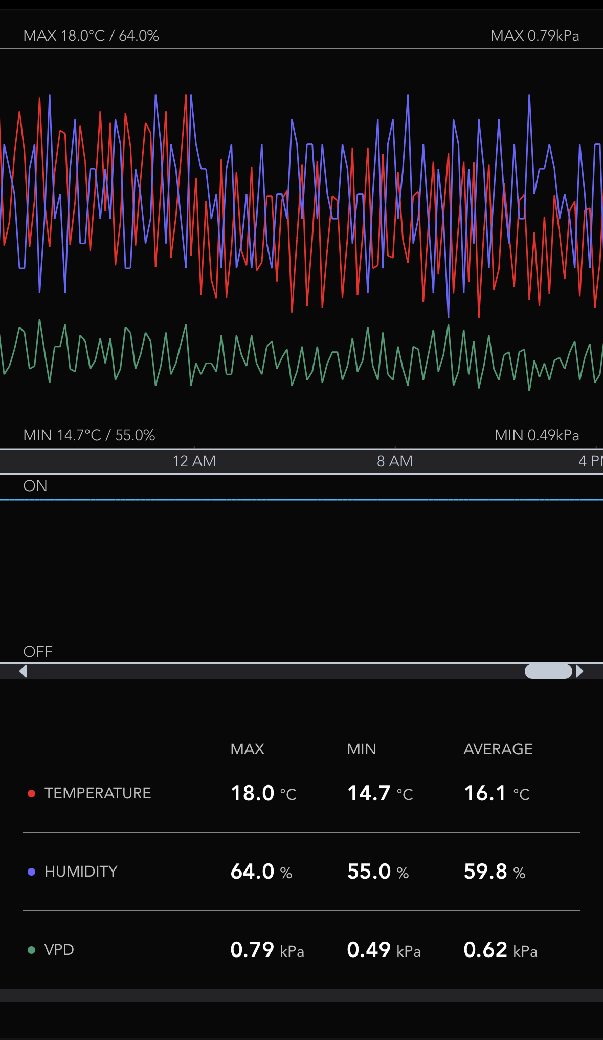Click the red Temperature legend dot
The height and width of the screenshot is (1040, 603).
[x=31, y=793]
